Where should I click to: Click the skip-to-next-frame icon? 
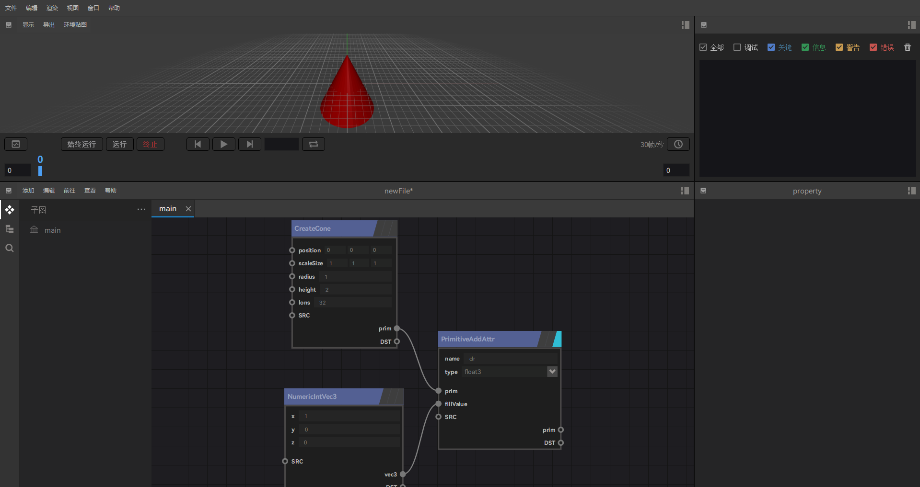(x=249, y=144)
